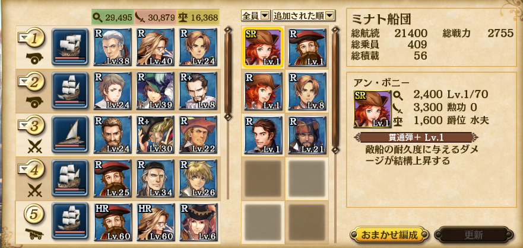Click fleet 5 cannon icon

34,234
